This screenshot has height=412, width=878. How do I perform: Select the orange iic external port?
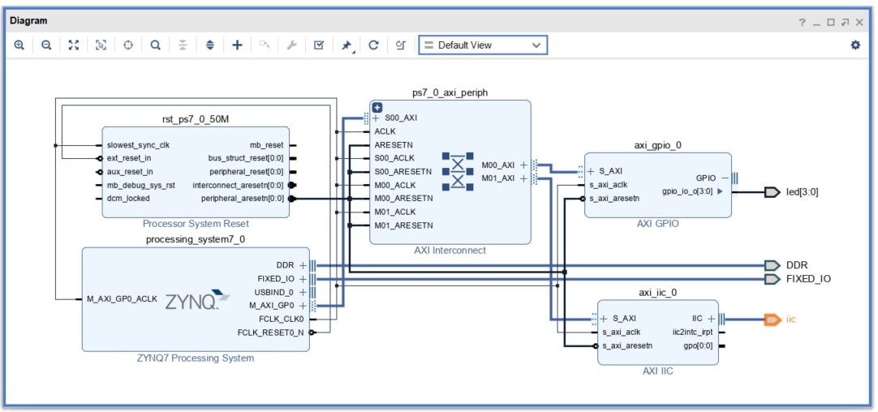(780, 319)
